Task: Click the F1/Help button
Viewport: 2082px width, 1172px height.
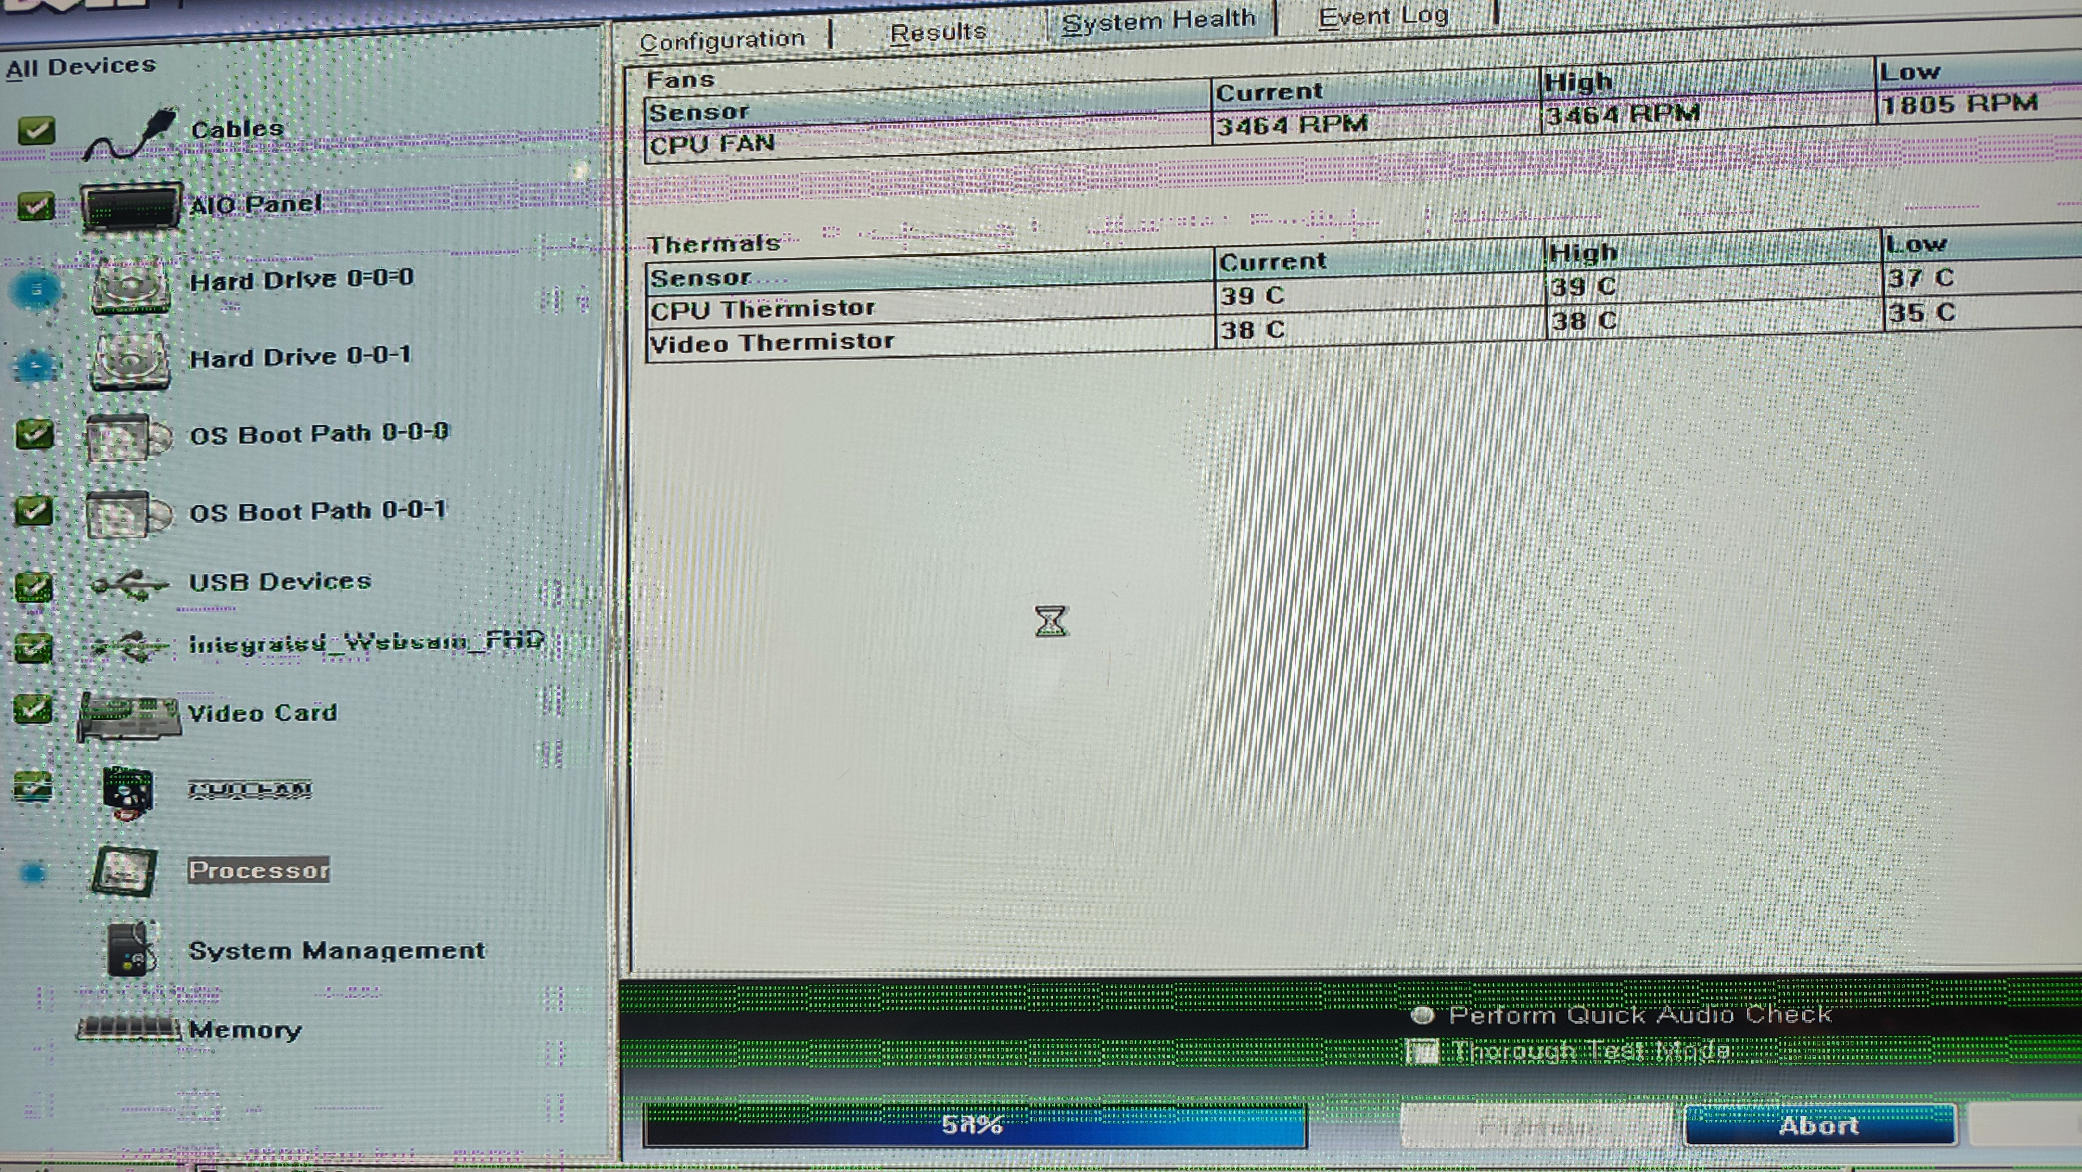Action: point(1535,1125)
